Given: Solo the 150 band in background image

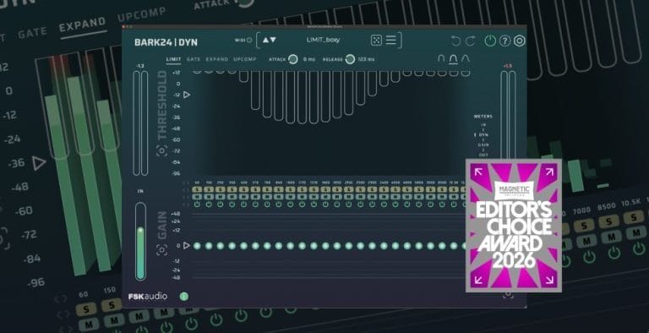Looking at the screenshot, I should pyautogui.click(x=112, y=305).
